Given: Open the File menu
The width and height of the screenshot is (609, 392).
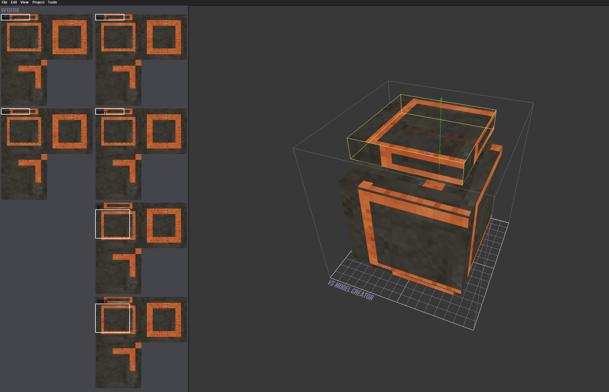Looking at the screenshot, I should pos(4,2).
